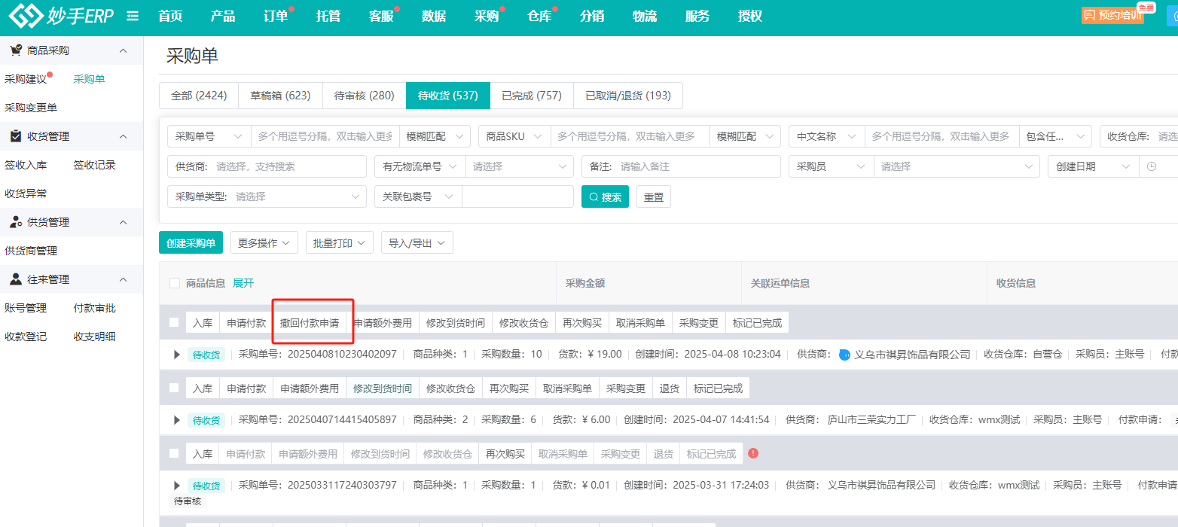Open 供货商管理 in the sidebar
Image resolution: width=1178 pixels, height=527 pixels.
[31, 251]
